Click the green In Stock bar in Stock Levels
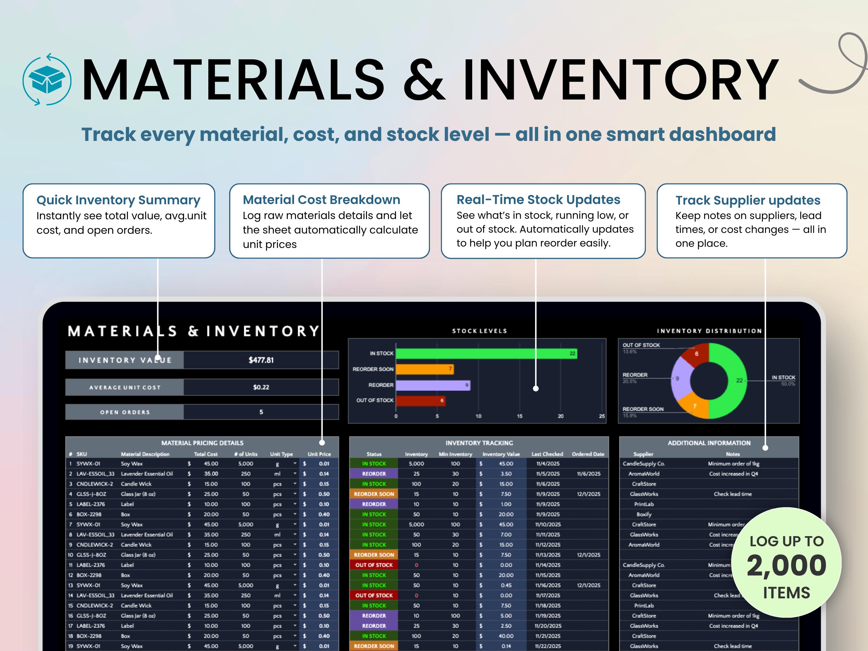The width and height of the screenshot is (868, 651). click(486, 354)
